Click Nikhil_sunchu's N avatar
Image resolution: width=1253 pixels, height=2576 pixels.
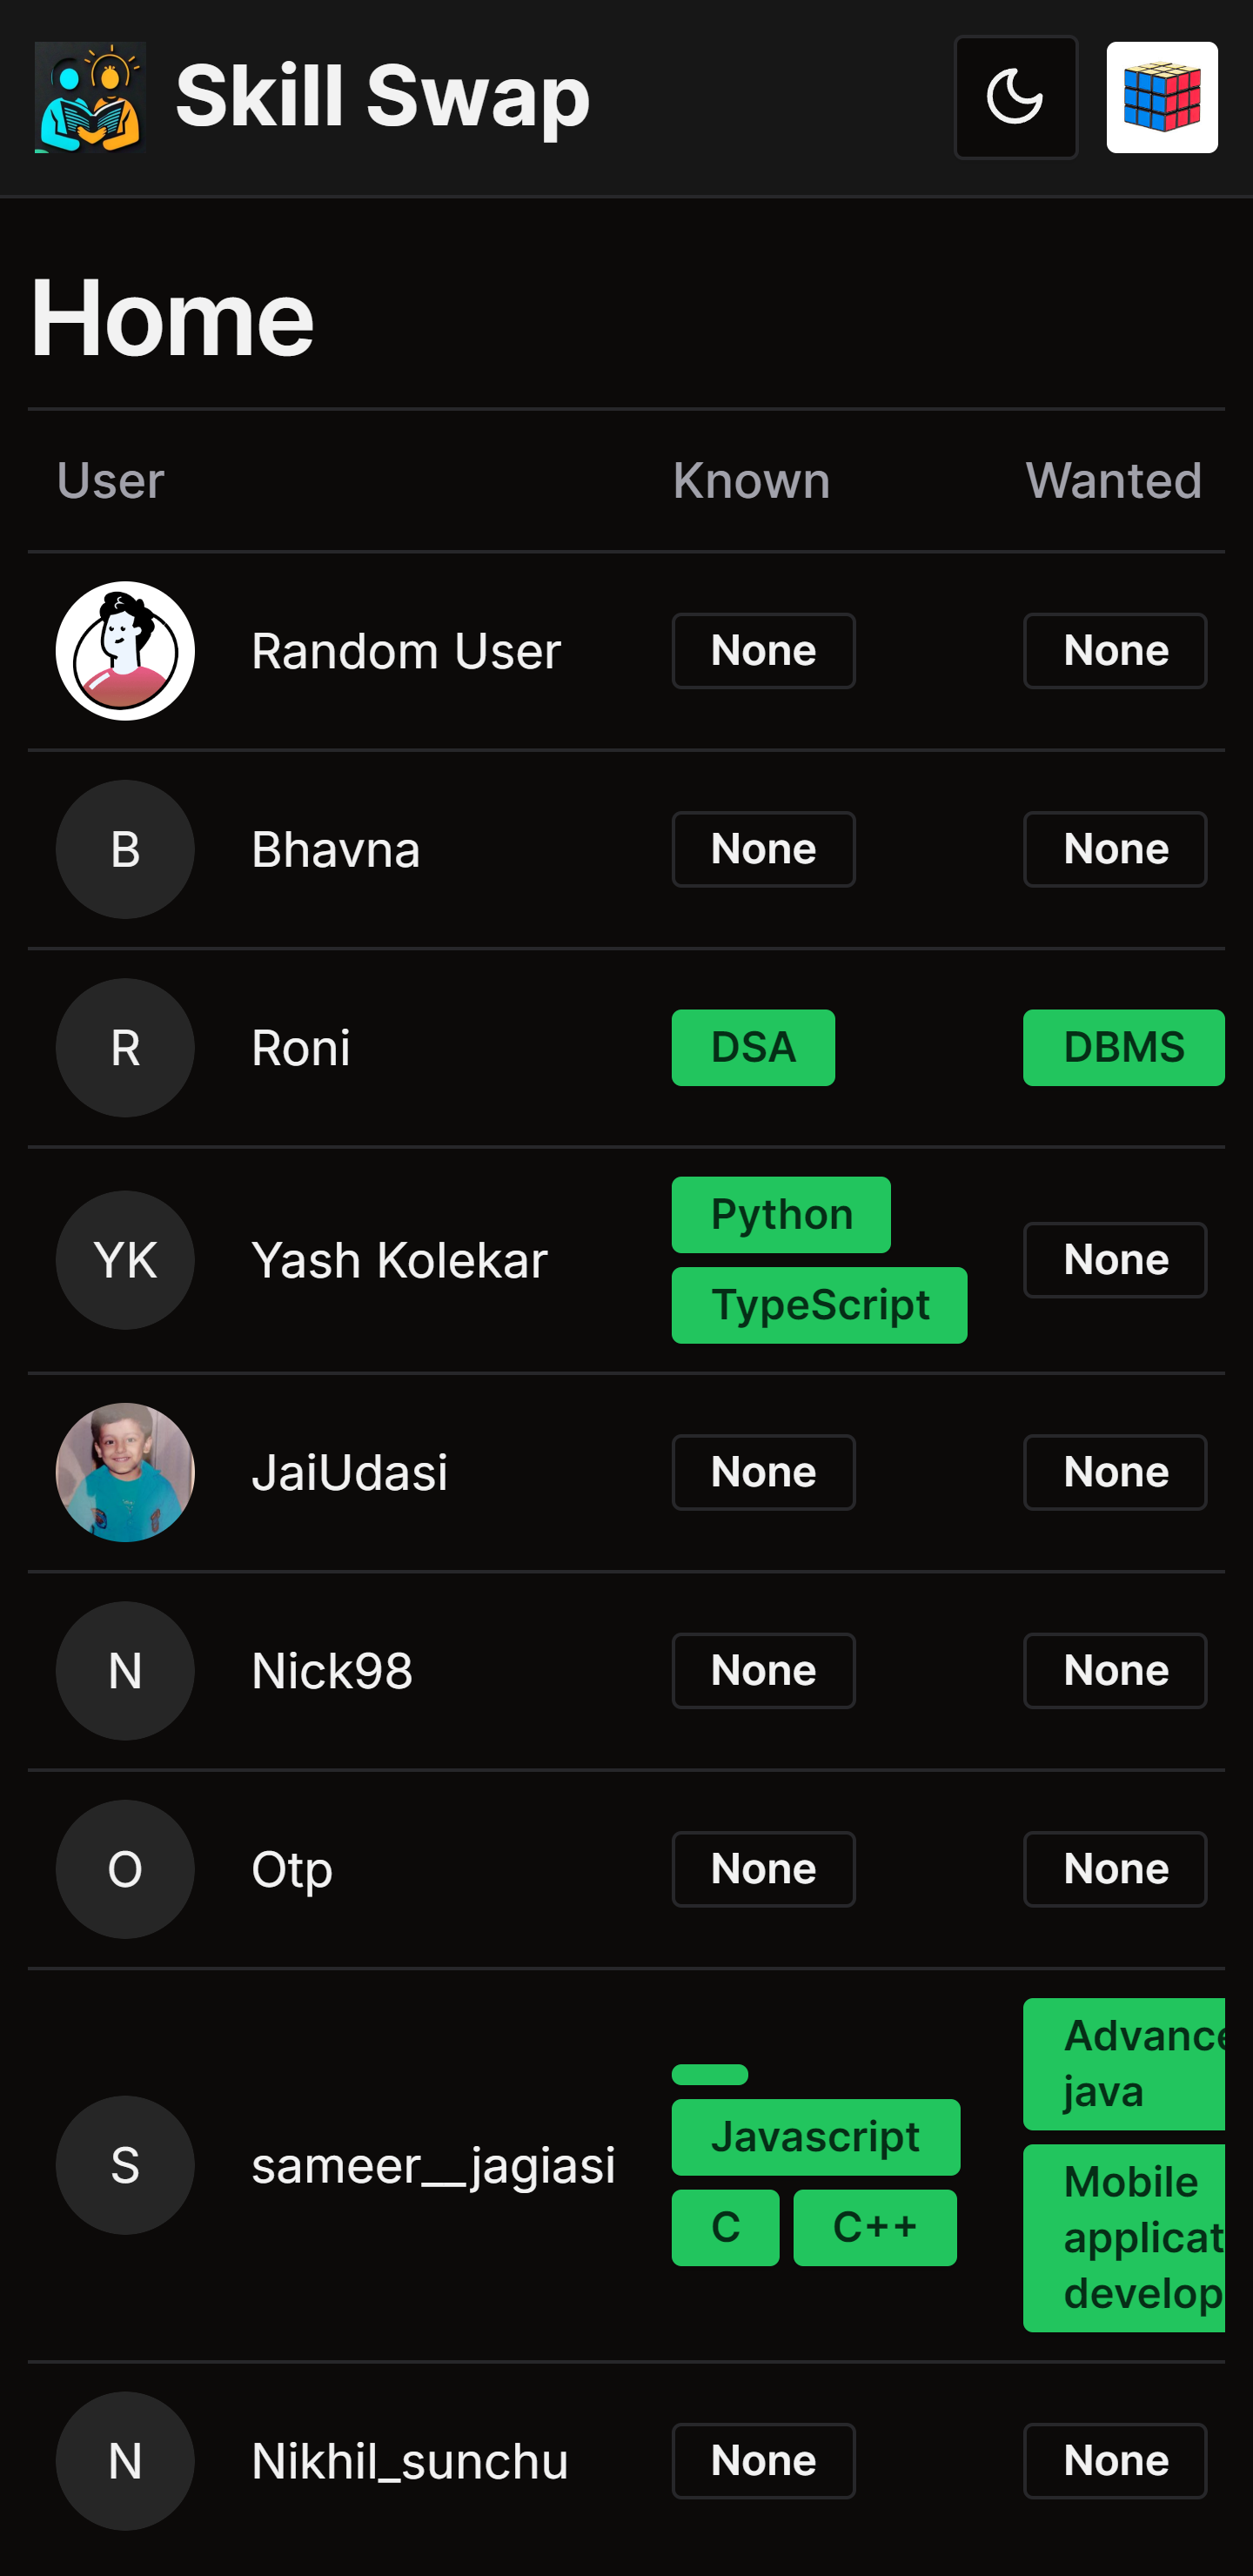[125, 2460]
